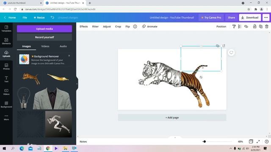Select the running athlete upload thumbnail
The width and height of the screenshot is (271, 152).
[x=58, y=124]
